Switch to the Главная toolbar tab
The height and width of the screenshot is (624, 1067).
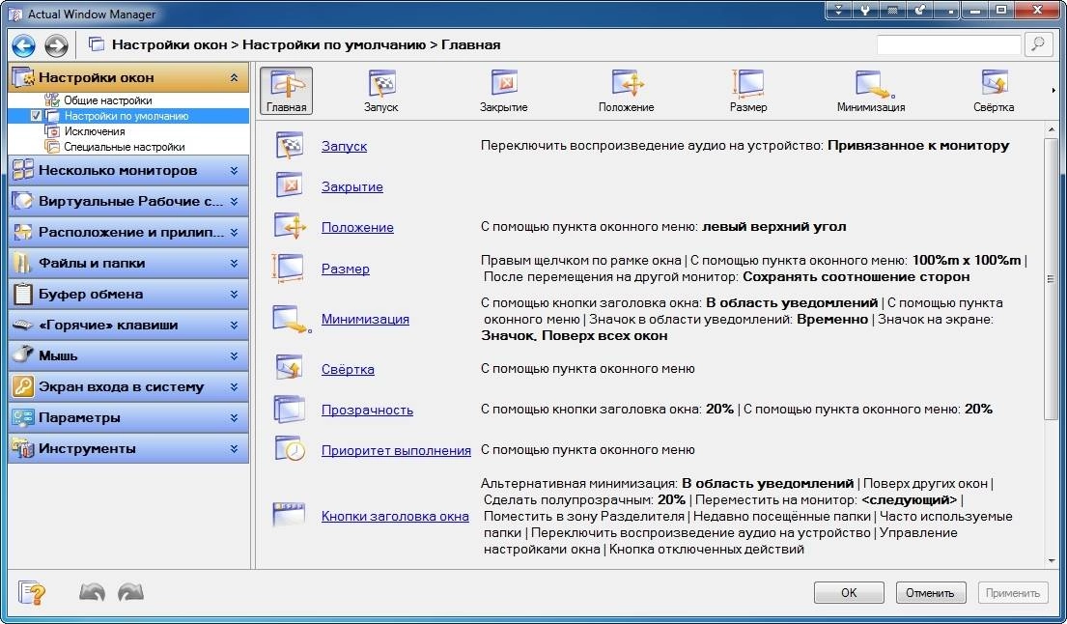click(x=286, y=91)
